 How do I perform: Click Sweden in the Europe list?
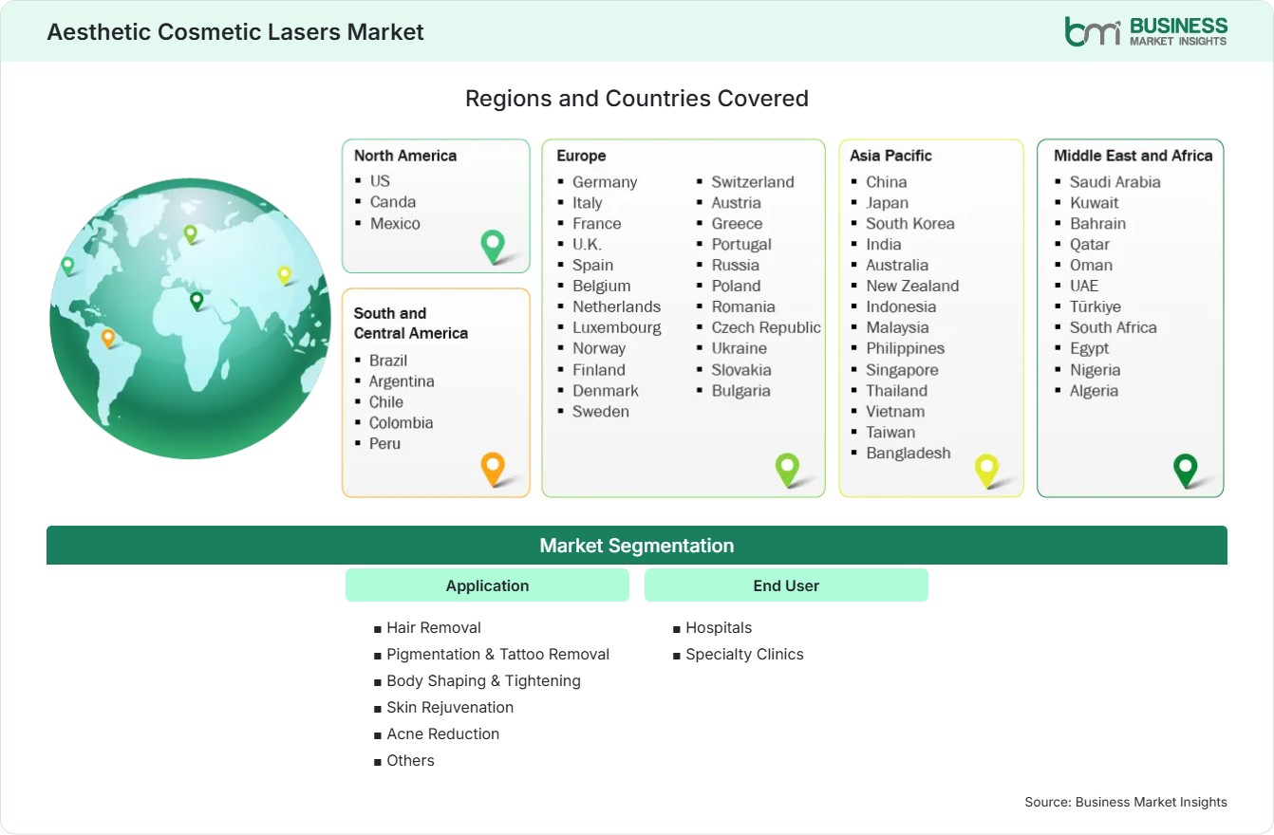click(x=601, y=411)
